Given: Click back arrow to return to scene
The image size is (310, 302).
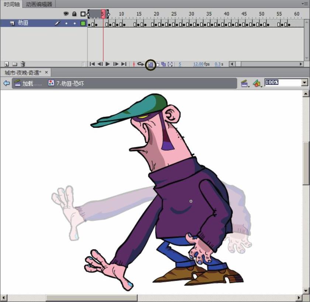Looking at the screenshot, I should tap(6, 83).
